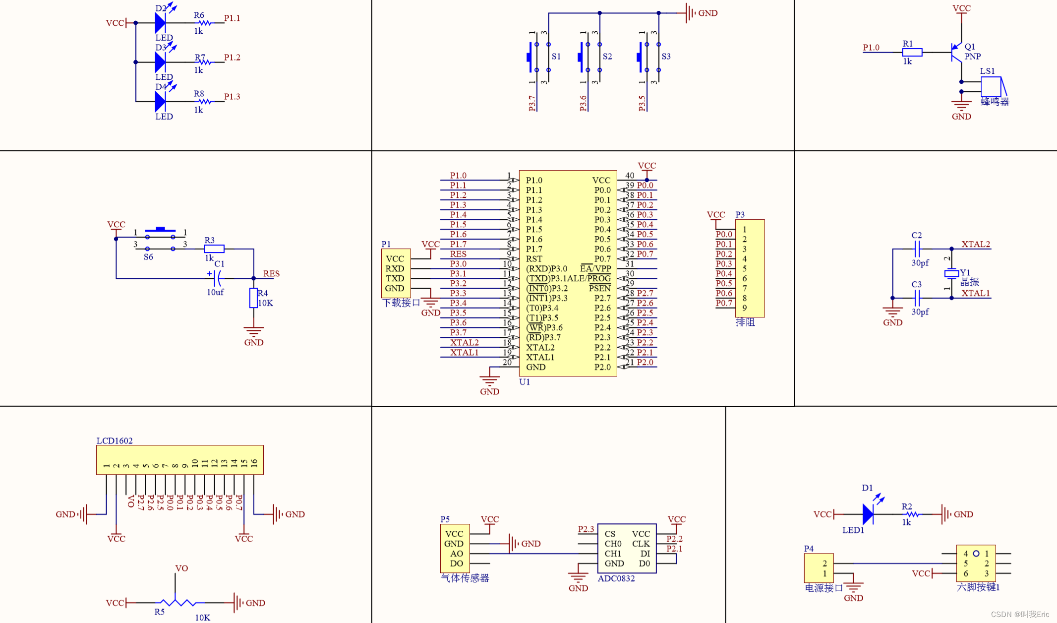
Task: Click push button switch S2
Action: click(590, 57)
